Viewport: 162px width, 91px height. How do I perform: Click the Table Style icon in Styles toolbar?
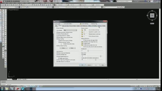(x=80, y=5)
